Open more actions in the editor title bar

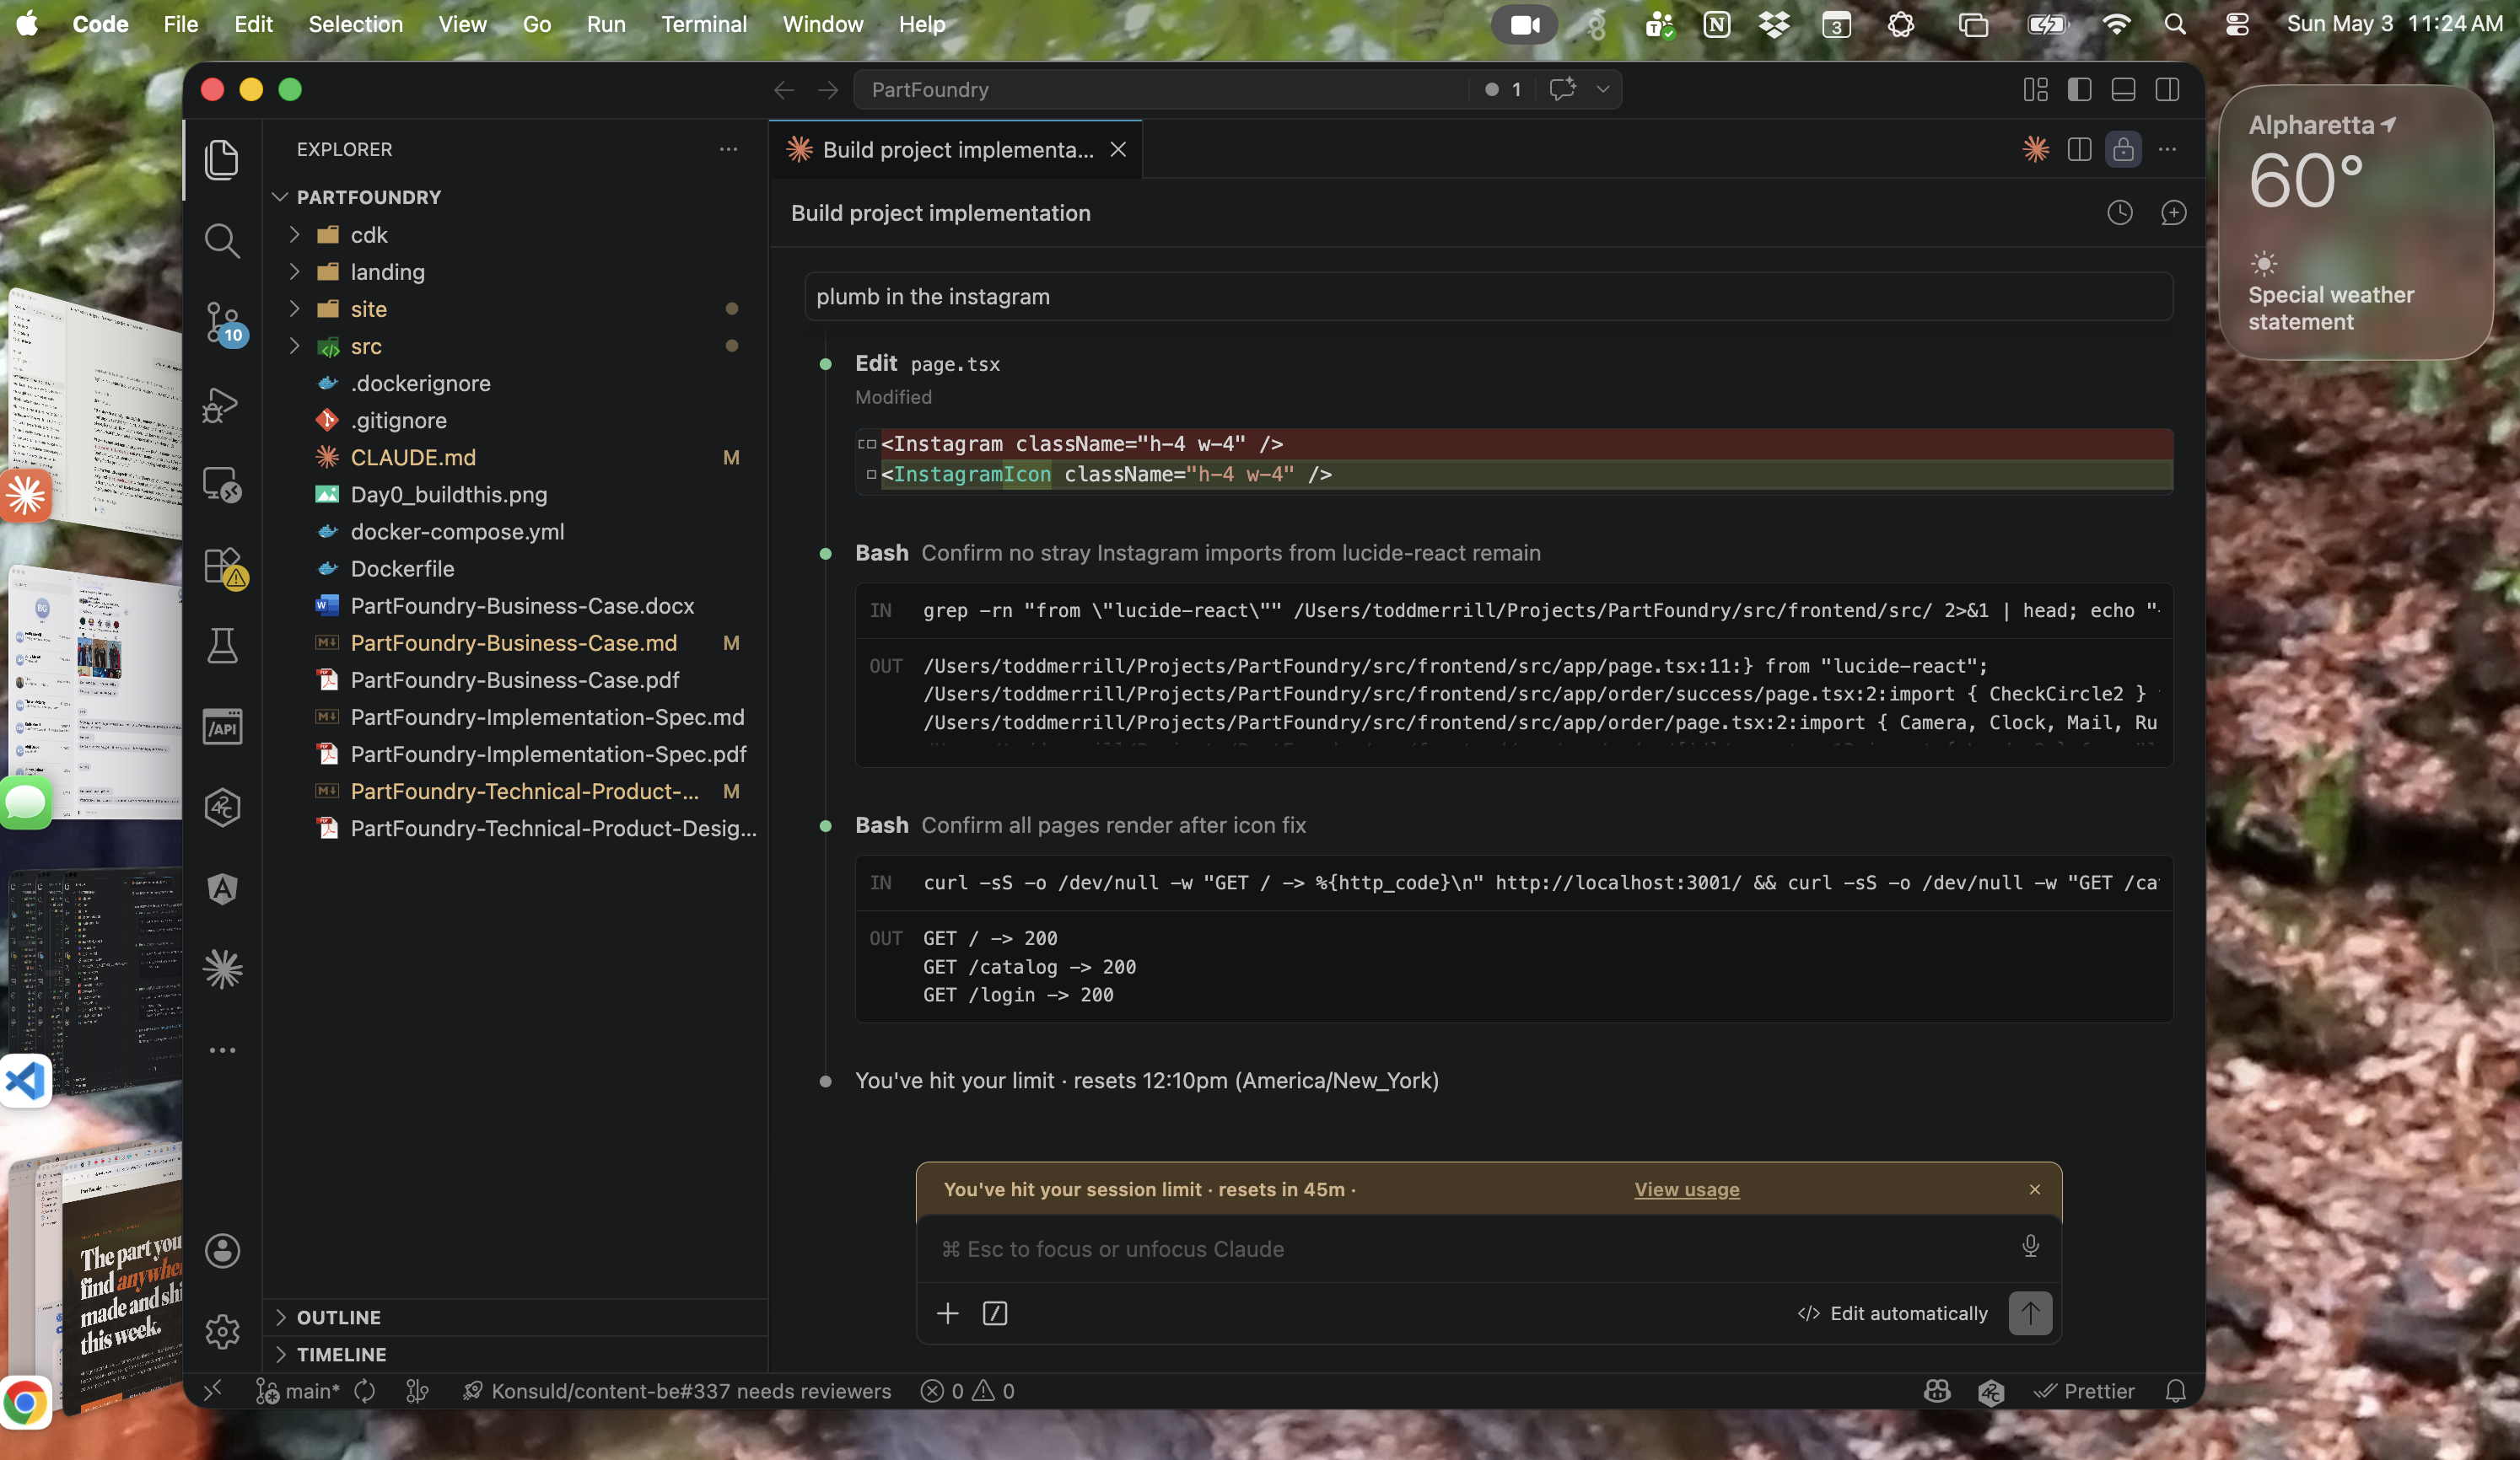[x=2167, y=150]
